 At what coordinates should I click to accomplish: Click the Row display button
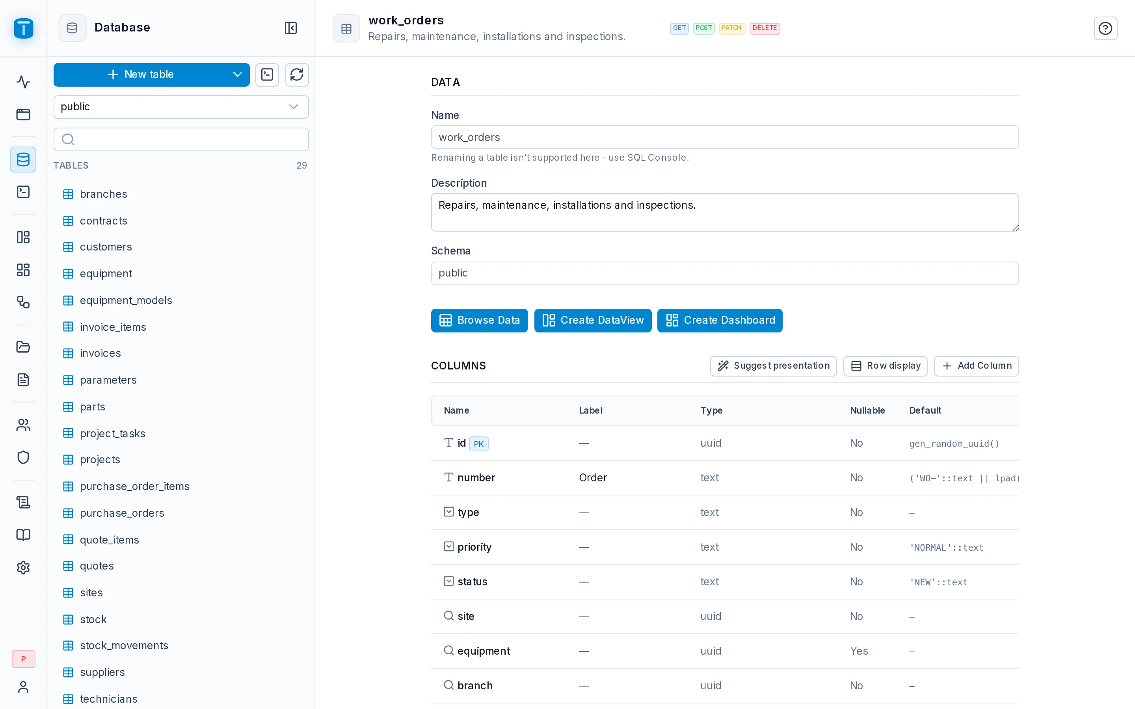point(886,366)
